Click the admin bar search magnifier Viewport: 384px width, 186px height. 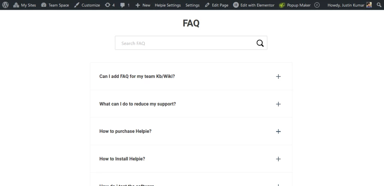(x=379, y=5)
